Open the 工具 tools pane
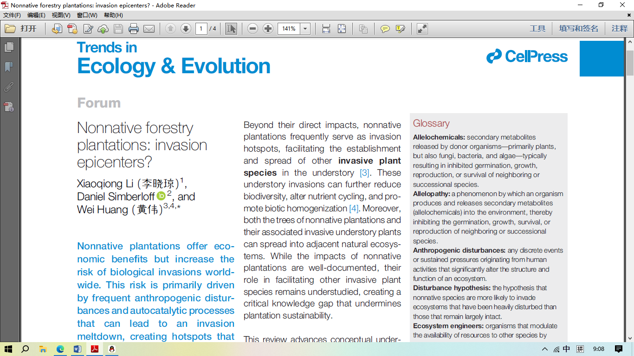This screenshot has height=356, width=634. pyautogui.click(x=537, y=29)
